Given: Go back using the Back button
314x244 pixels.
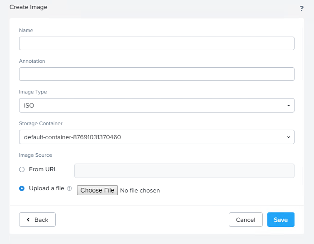Looking at the screenshot, I should coord(37,220).
